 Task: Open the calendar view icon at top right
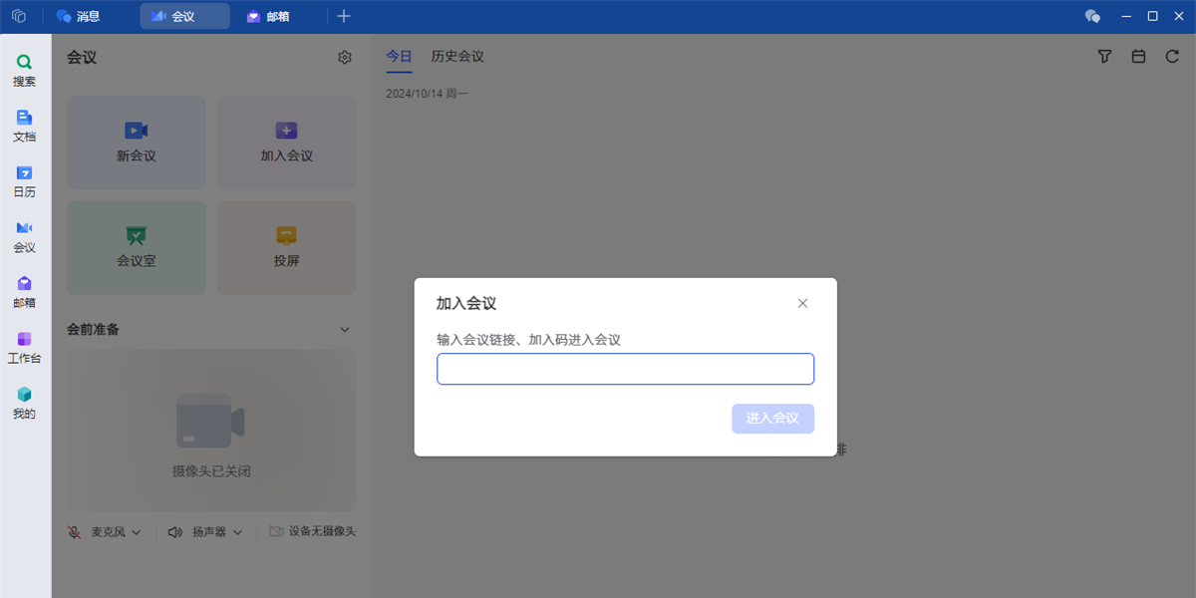(1138, 57)
